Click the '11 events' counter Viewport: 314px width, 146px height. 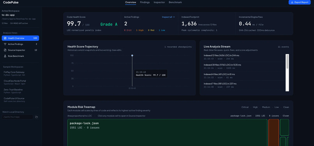283,47
